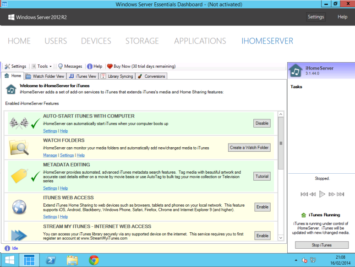355x267 pixels.
Task: Open the APPLICATIONS dashboard section
Action: pyautogui.click(x=200, y=41)
